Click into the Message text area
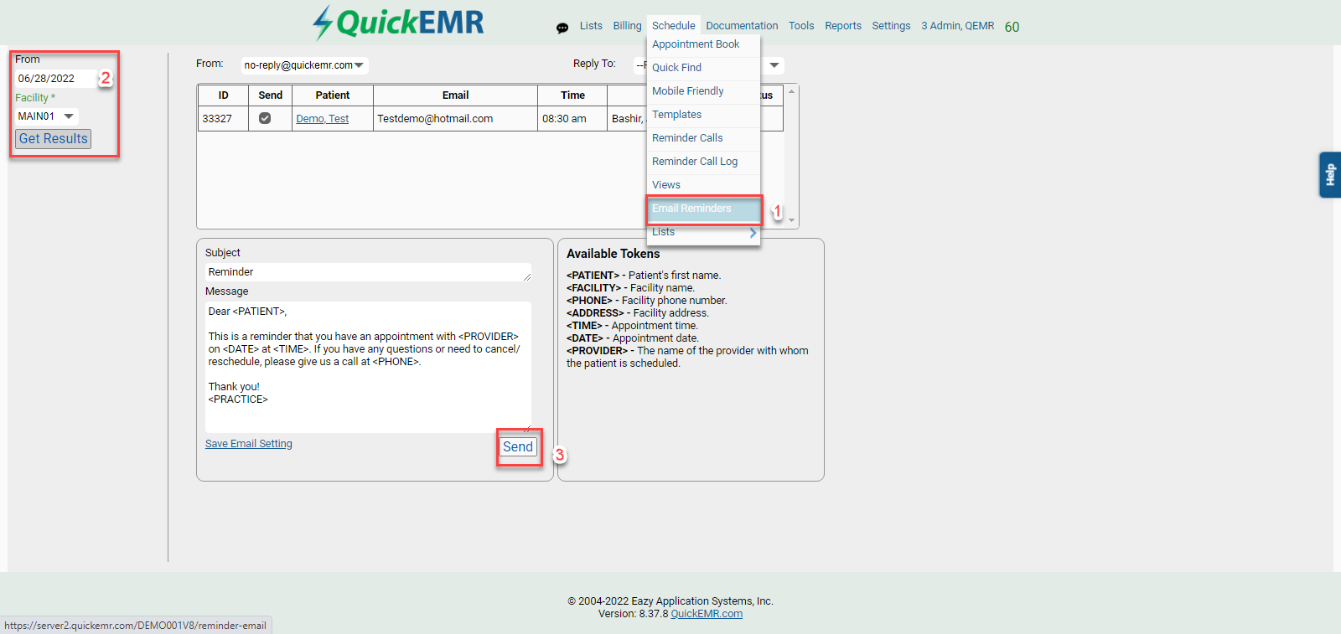 [x=368, y=367]
